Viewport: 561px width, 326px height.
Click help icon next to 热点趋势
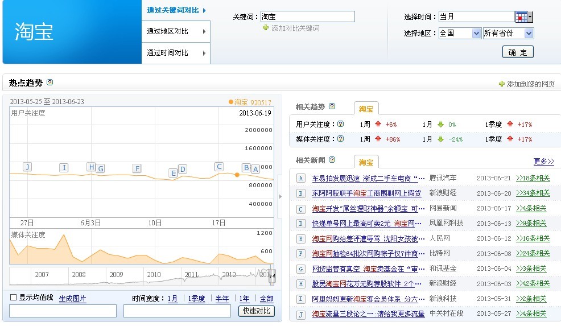point(49,82)
